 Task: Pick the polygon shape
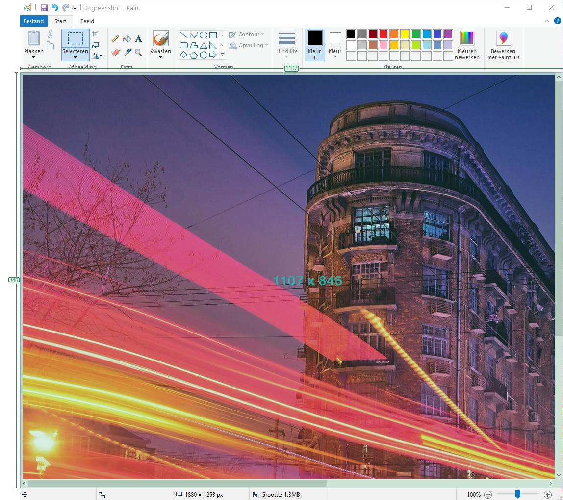[194, 45]
